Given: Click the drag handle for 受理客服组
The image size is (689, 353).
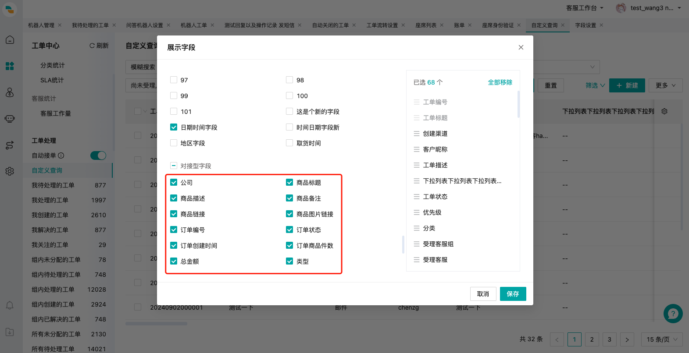Looking at the screenshot, I should point(417,244).
